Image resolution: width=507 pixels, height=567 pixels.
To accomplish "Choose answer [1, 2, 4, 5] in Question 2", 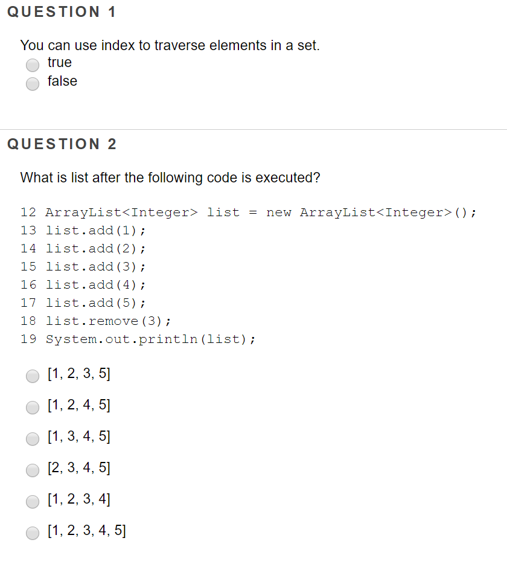I will point(32,407).
